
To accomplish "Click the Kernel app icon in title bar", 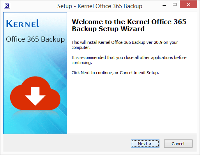I will 7,6.
